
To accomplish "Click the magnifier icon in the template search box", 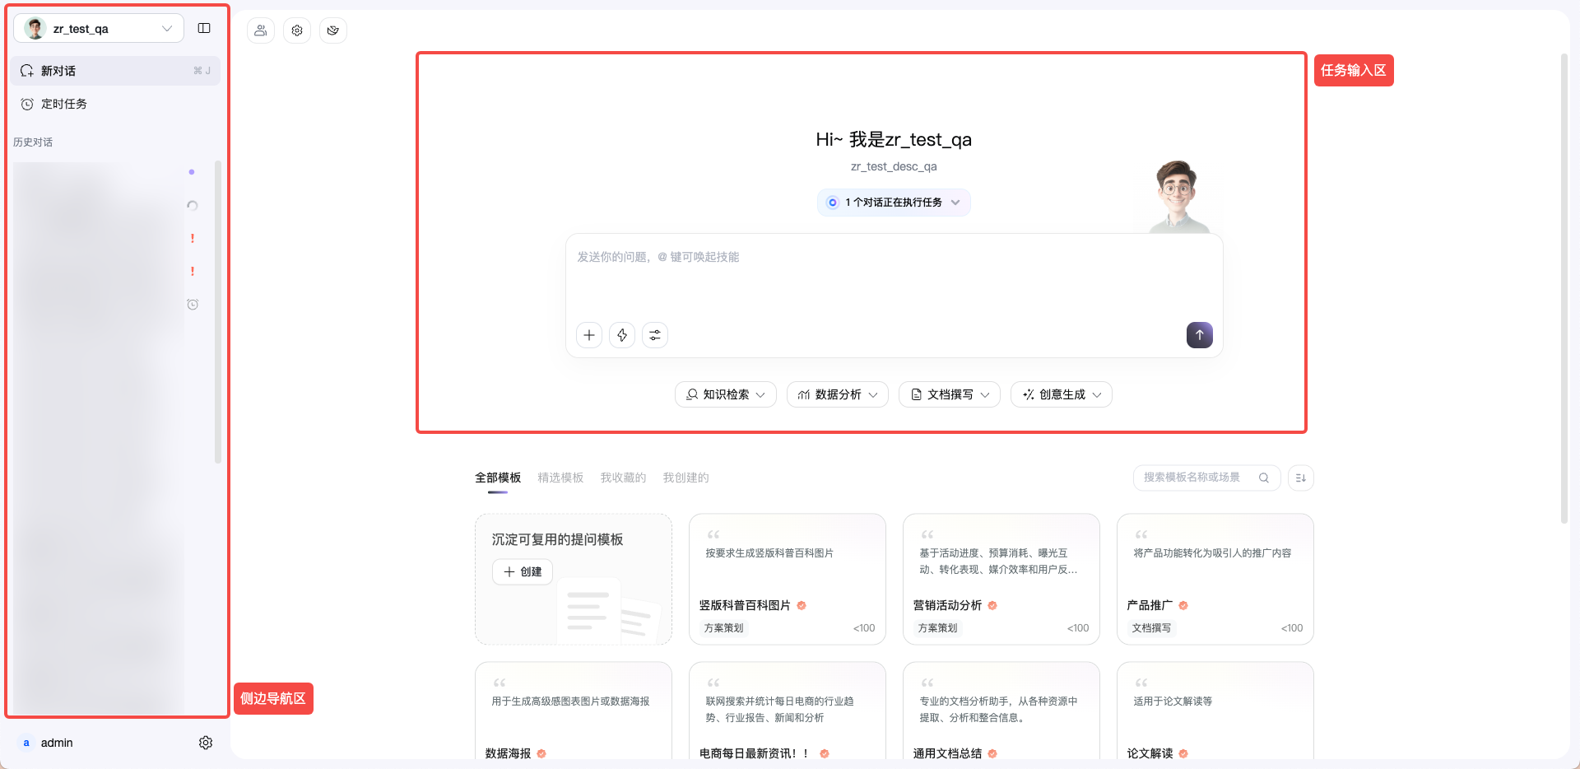I will tap(1264, 478).
